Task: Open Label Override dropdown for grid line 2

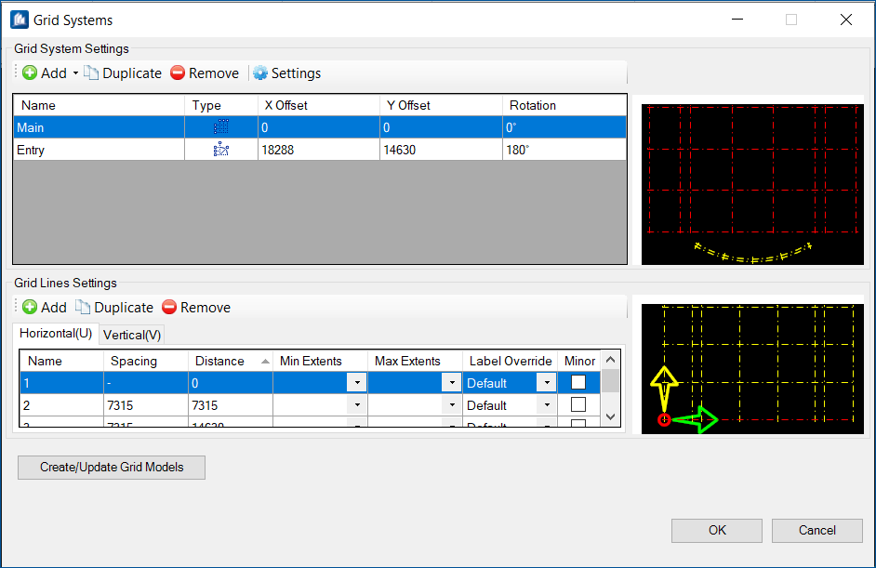Action: 547,405
